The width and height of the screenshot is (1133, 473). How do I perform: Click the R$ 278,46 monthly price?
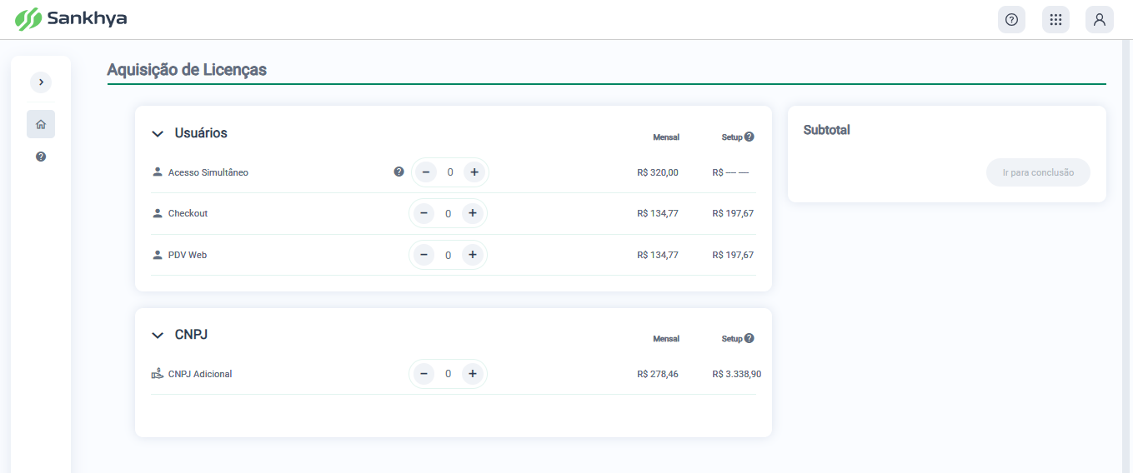coord(658,374)
